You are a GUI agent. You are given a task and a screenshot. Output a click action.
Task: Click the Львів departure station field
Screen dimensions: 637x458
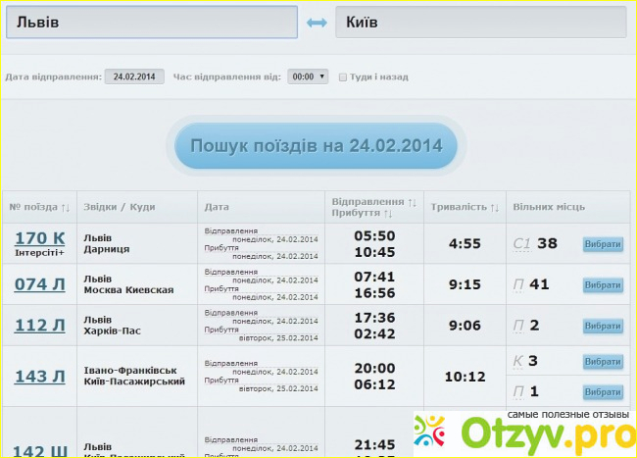[151, 23]
